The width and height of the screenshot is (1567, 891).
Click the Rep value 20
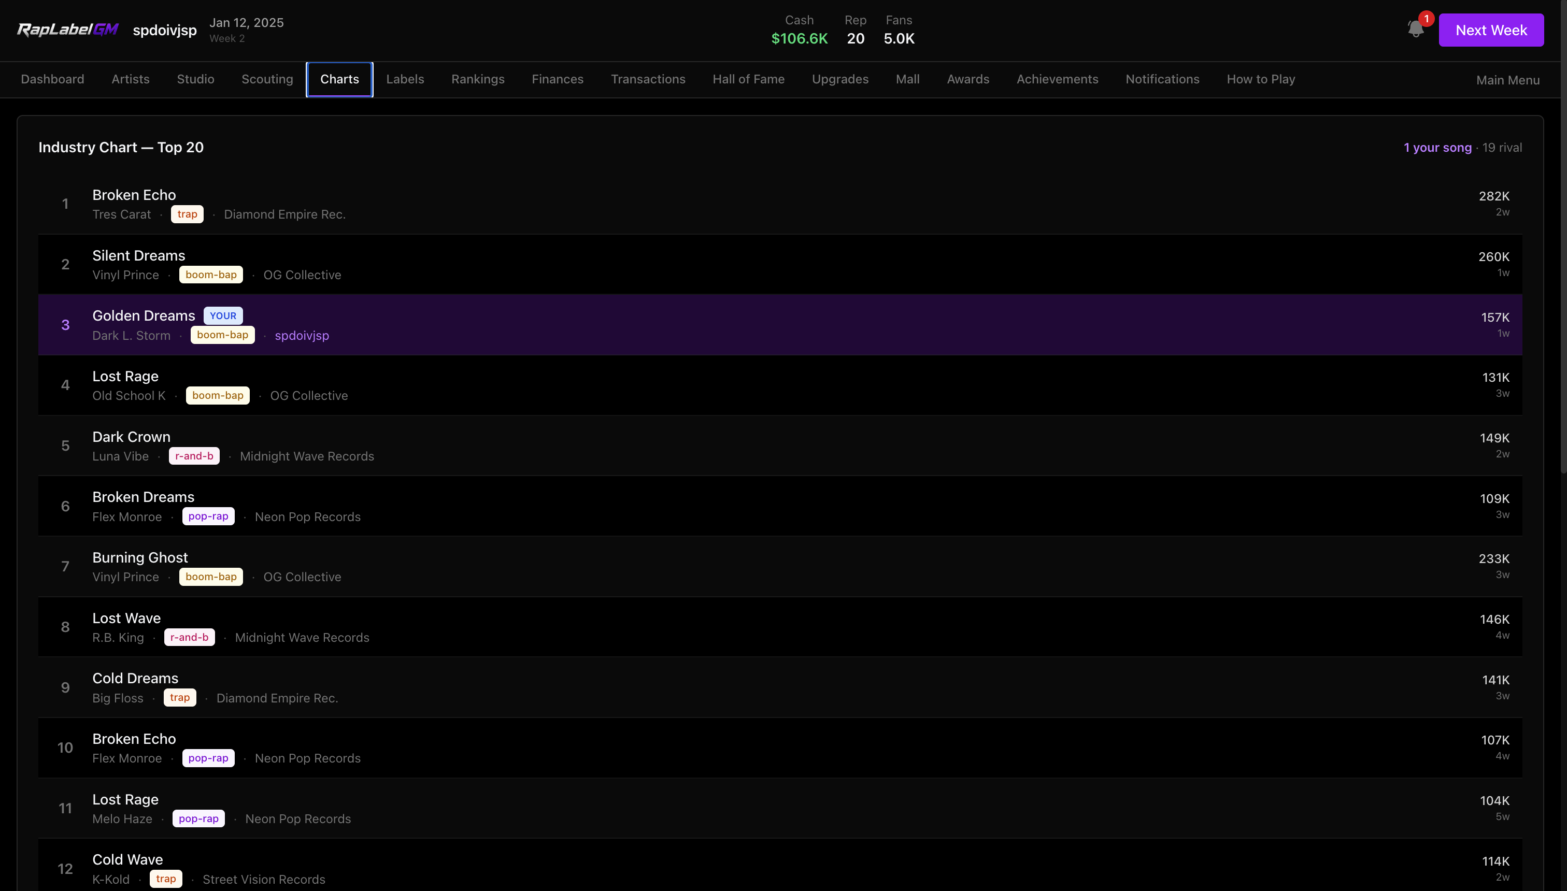tap(856, 38)
